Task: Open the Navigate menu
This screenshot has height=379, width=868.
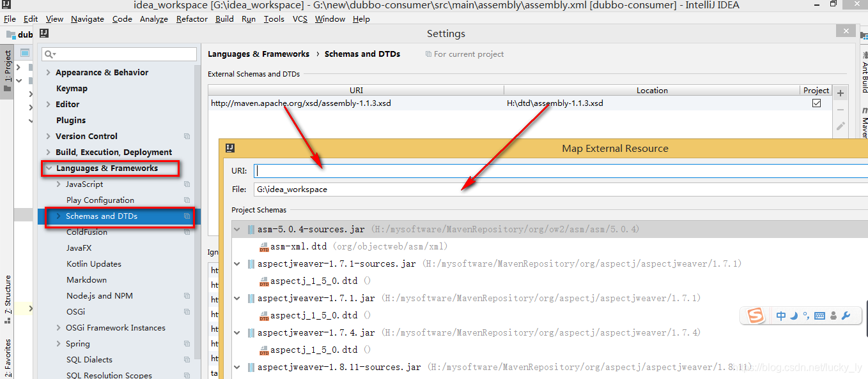Action: (x=88, y=19)
